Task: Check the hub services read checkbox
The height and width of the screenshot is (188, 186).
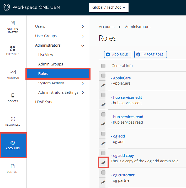Action: [103, 114]
